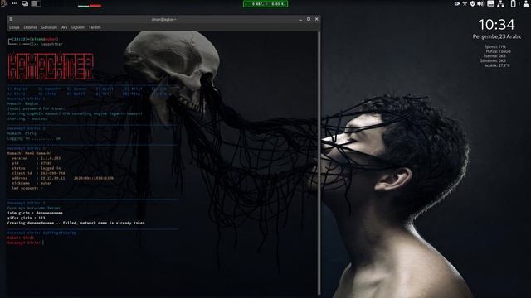Open the Görünüm menu
The width and height of the screenshot is (531, 298).
click(x=49, y=27)
